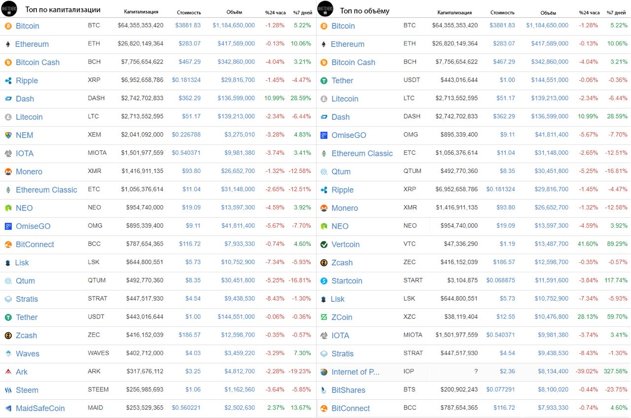
Task: Click Vertcoin volume $13,487,700
Action: point(551,244)
